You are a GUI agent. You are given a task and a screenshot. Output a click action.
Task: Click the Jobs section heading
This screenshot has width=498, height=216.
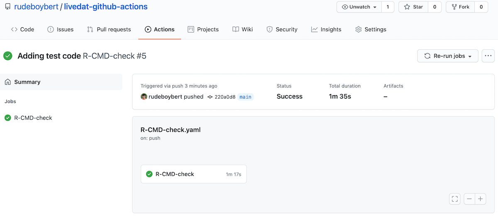tap(10, 101)
